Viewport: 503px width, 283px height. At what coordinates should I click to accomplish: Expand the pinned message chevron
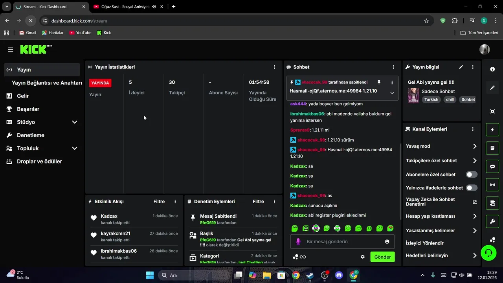(x=392, y=93)
